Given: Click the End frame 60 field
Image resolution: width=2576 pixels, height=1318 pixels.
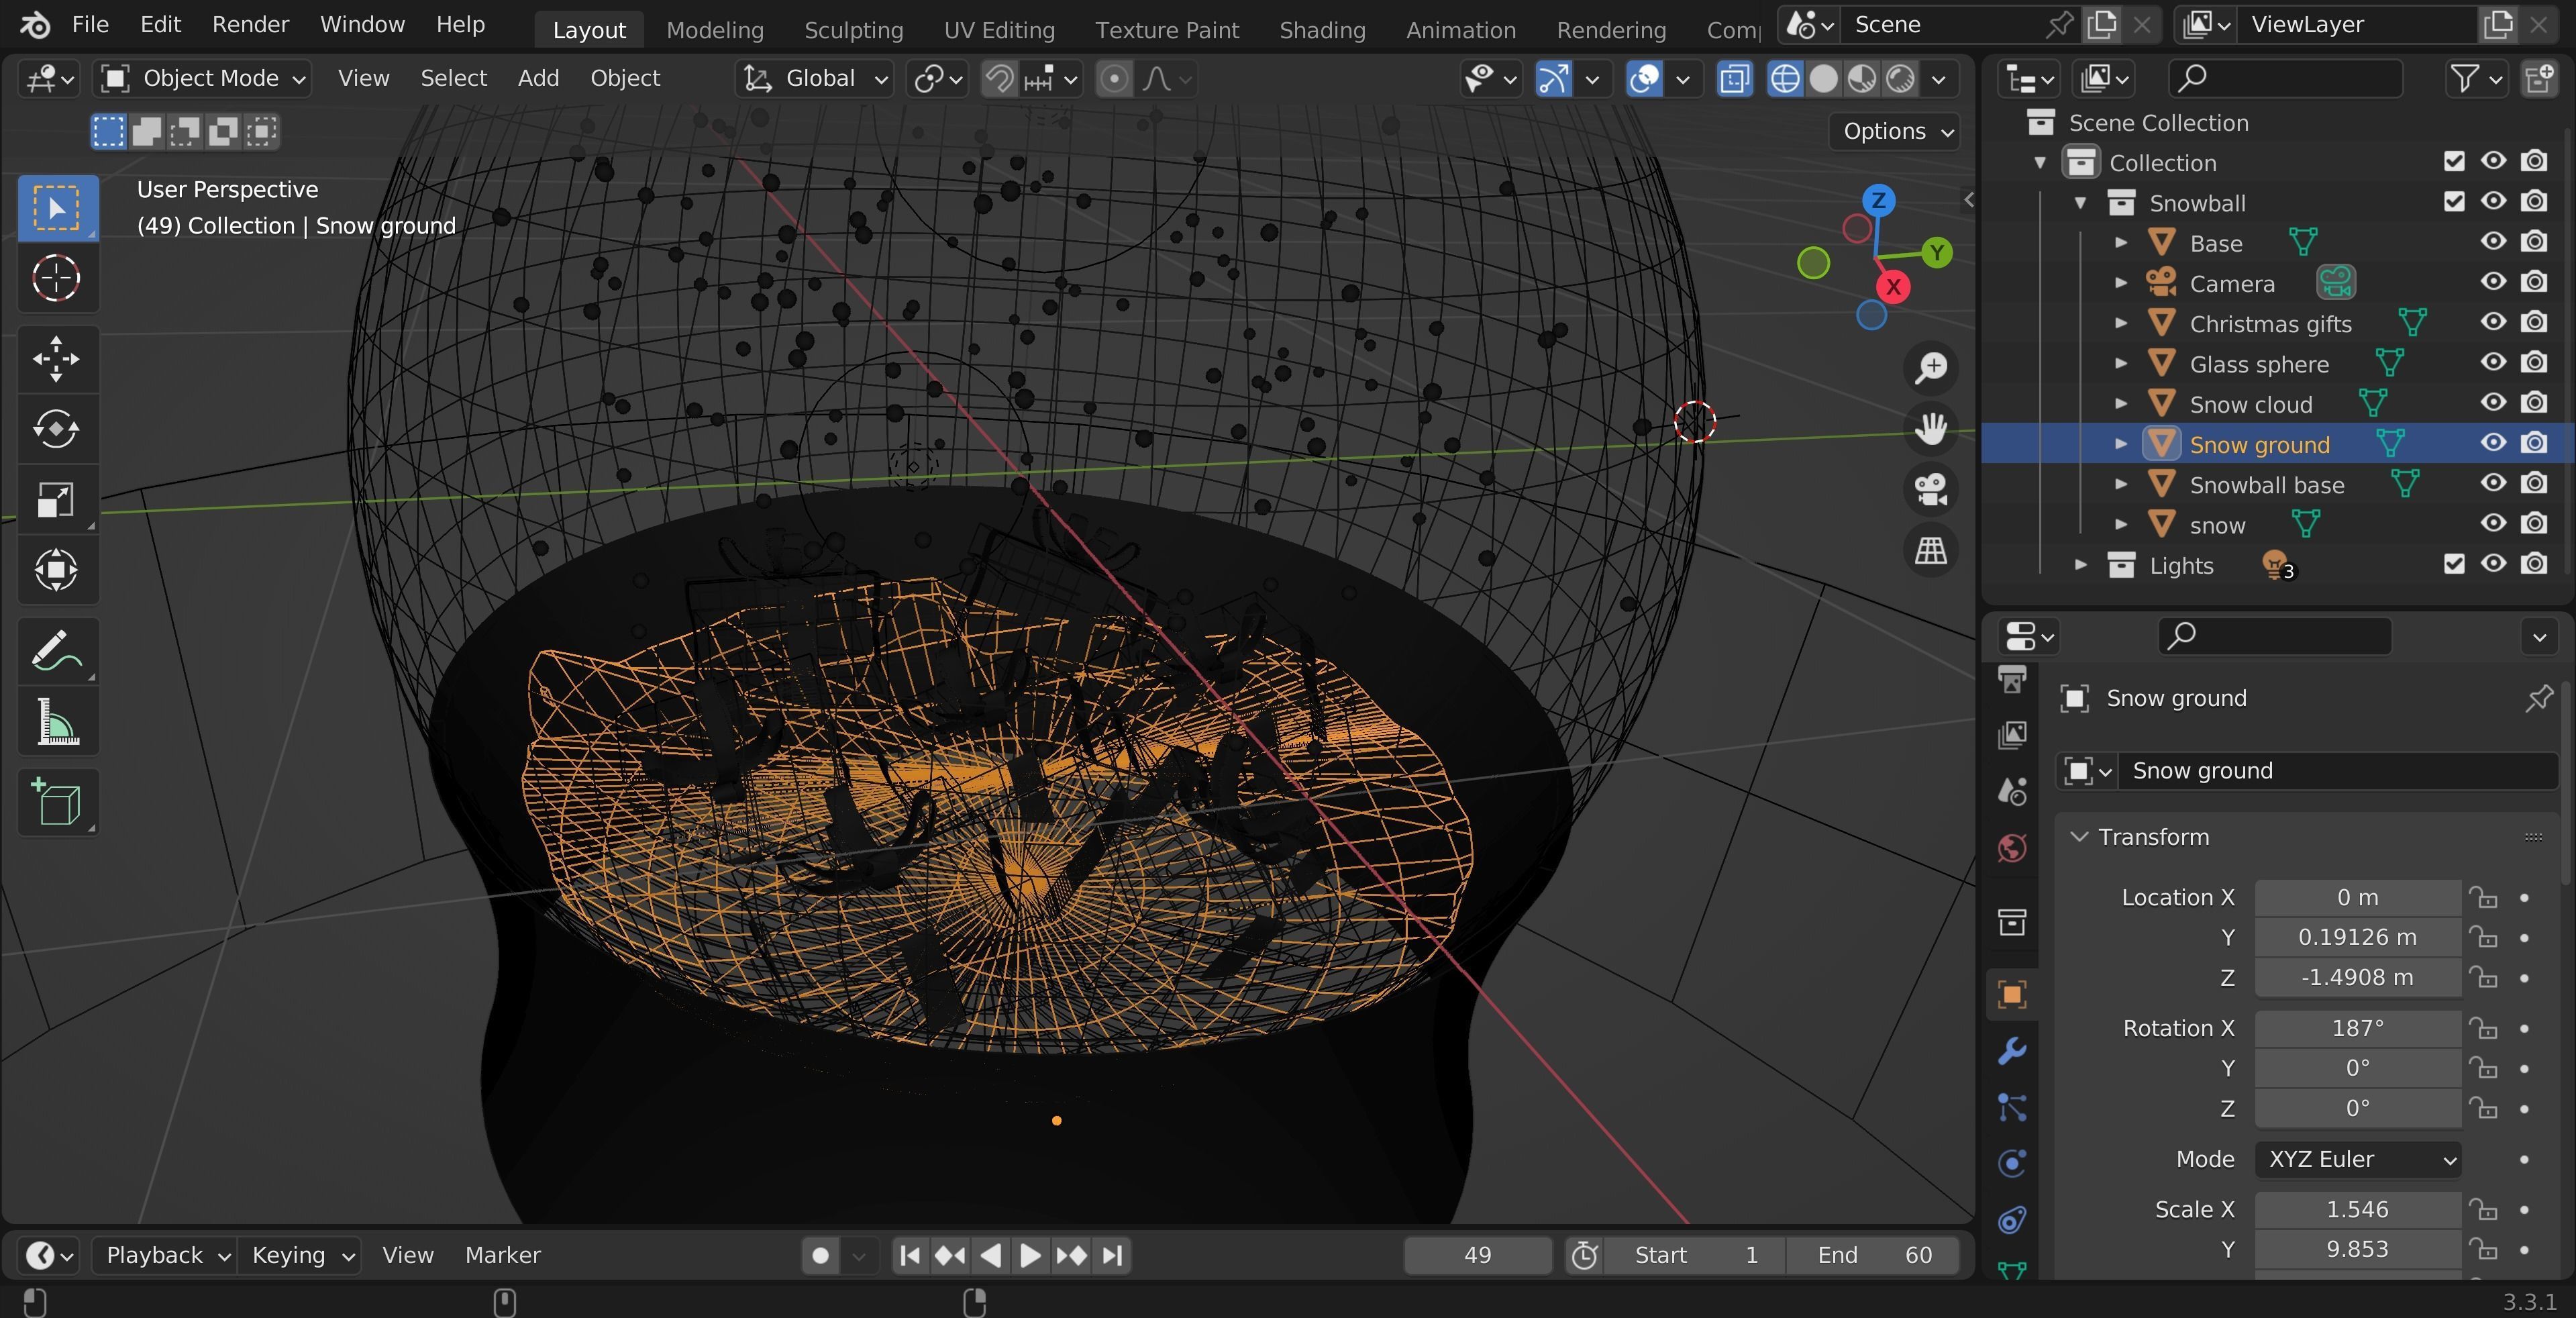Looking at the screenshot, I should pos(1874,1255).
